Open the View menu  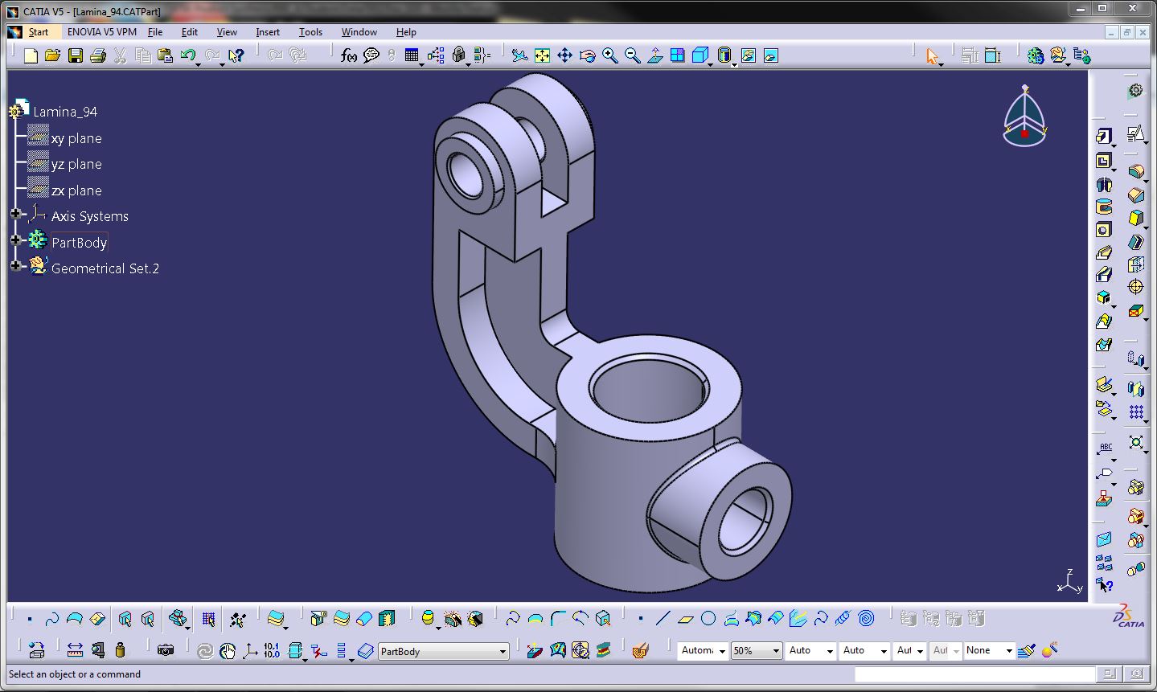[227, 32]
